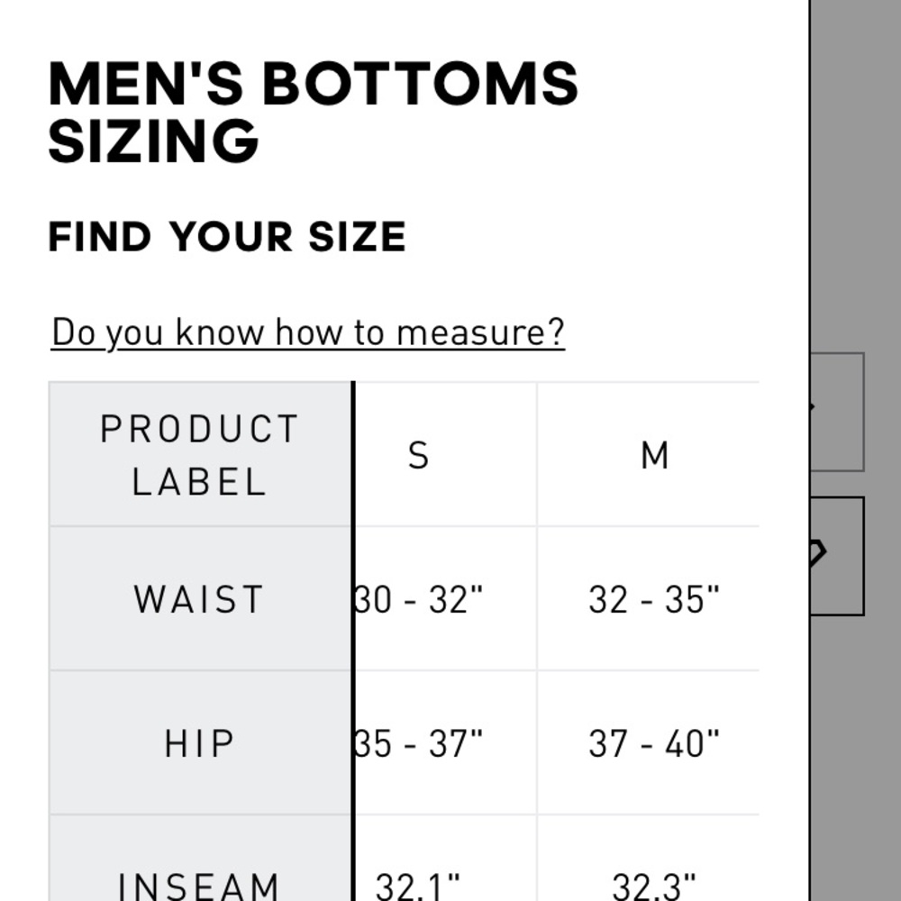Click the FIND YOUR SIZE heading

[227, 237]
